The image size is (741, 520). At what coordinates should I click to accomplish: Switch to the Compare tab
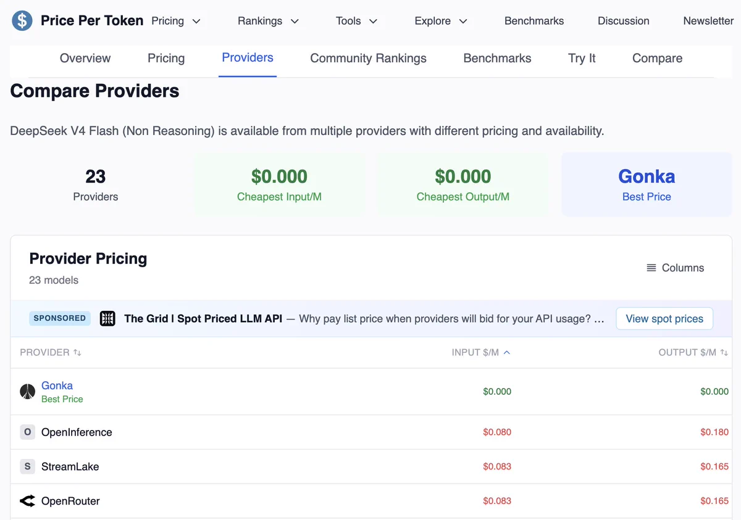[x=657, y=59]
